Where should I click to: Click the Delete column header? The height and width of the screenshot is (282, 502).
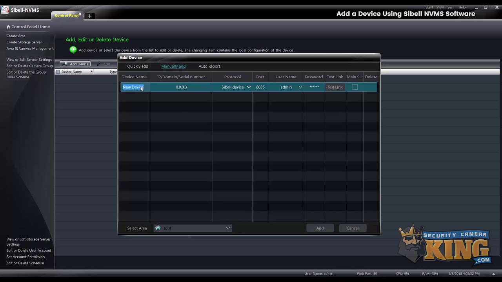[x=371, y=77]
